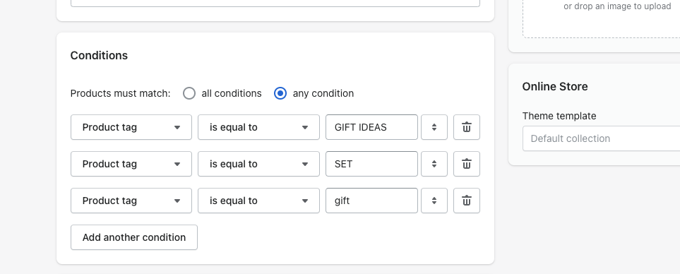Open Product tag dropdown in third row
The image size is (680, 274).
131,201
